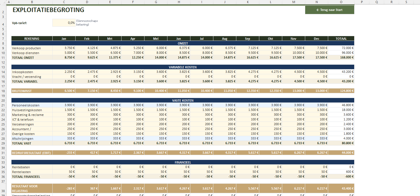
Task: Select the Personeelskosten row label
Action: click(32, 105)
